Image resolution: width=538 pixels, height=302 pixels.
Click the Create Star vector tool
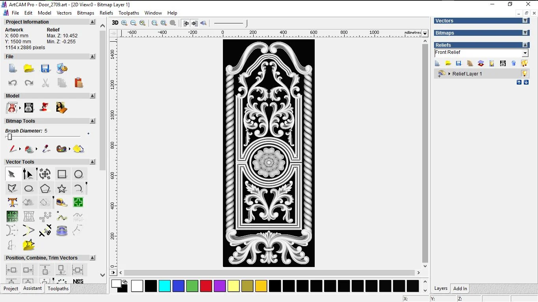coord(62,189)
